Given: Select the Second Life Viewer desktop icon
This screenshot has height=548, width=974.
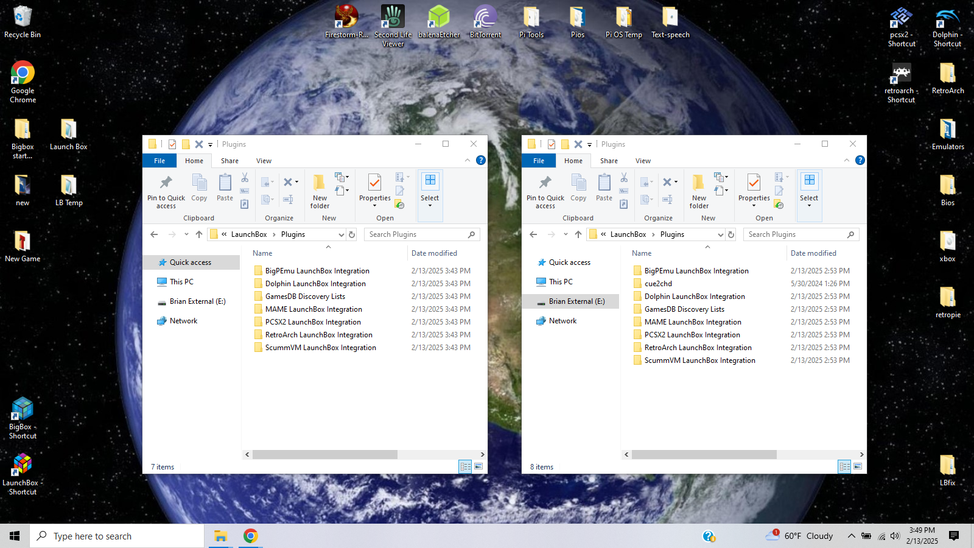Looking at the screenshot, I should tap(393, 26).
